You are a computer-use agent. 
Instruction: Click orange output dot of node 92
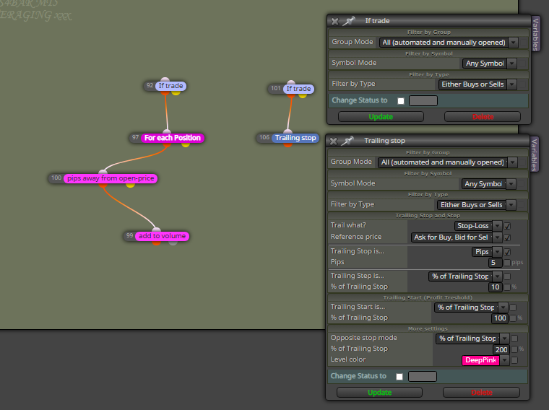(165, 92)
